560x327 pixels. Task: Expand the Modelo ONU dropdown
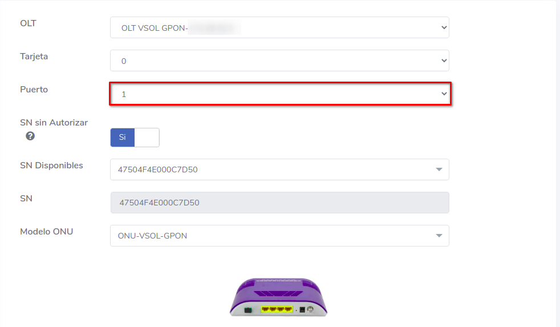[x=279, y=236]
